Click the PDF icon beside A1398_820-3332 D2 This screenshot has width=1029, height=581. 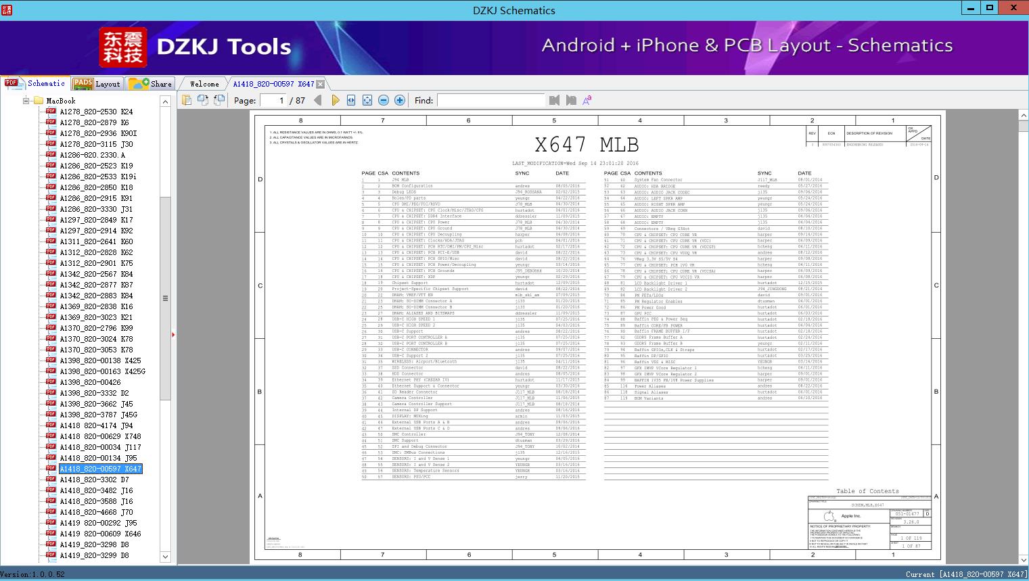pyautogui.click(x=51, y=393)
